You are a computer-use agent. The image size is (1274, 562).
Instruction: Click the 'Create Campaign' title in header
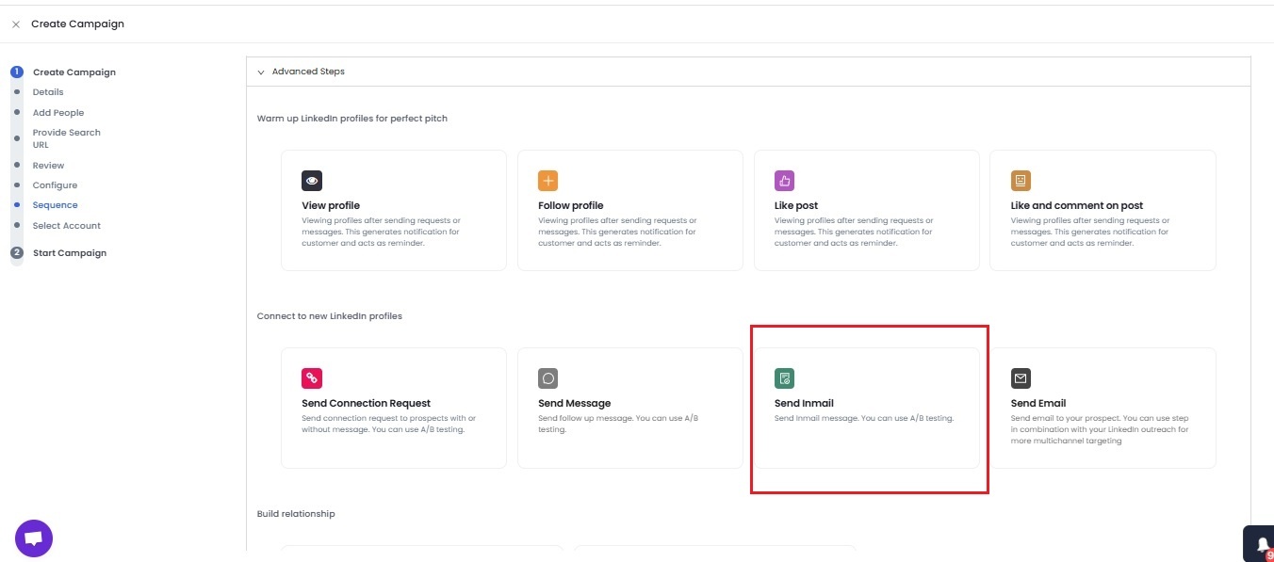click(x=77, y=24)
